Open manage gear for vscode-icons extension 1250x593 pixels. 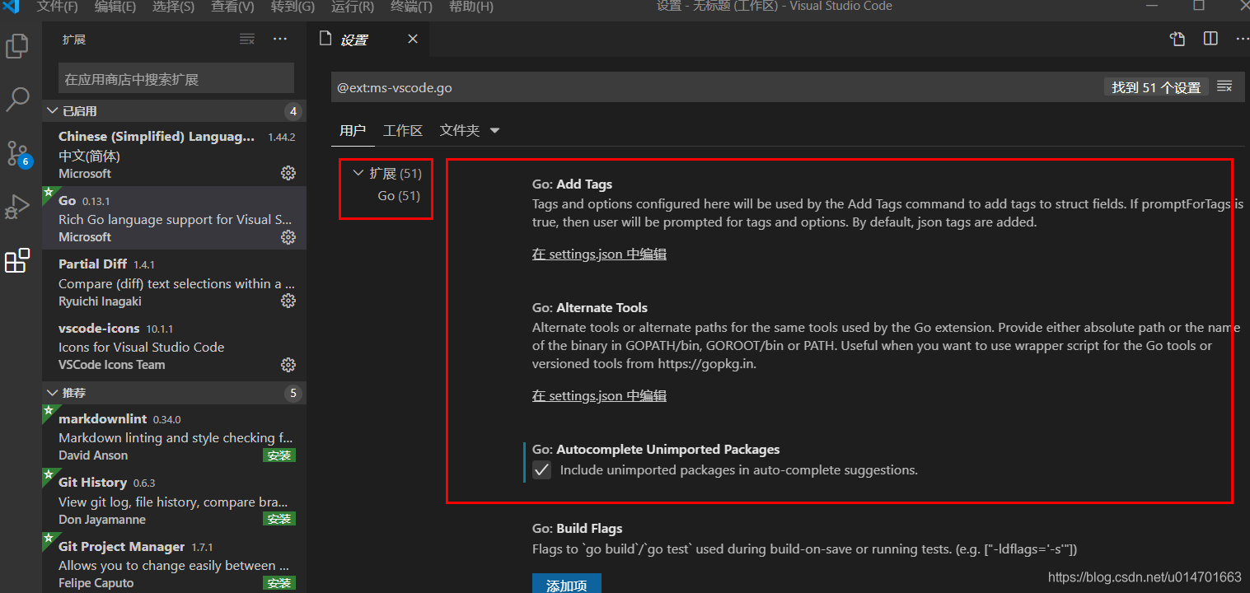[288, 364]
